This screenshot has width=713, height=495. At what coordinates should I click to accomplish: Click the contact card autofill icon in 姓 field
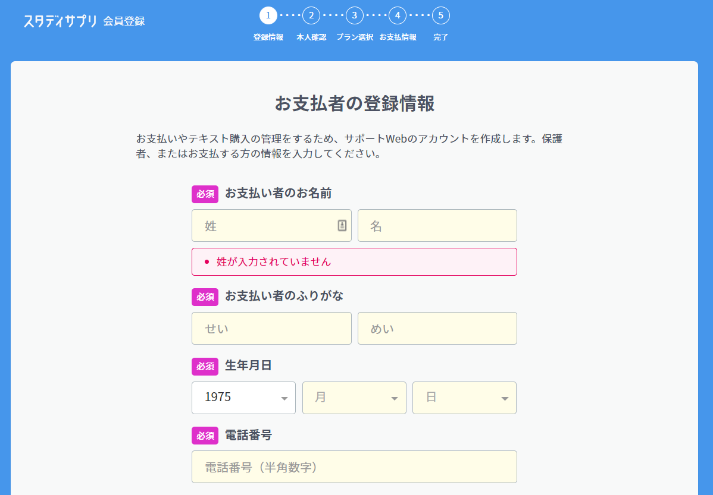coord(342,225)
